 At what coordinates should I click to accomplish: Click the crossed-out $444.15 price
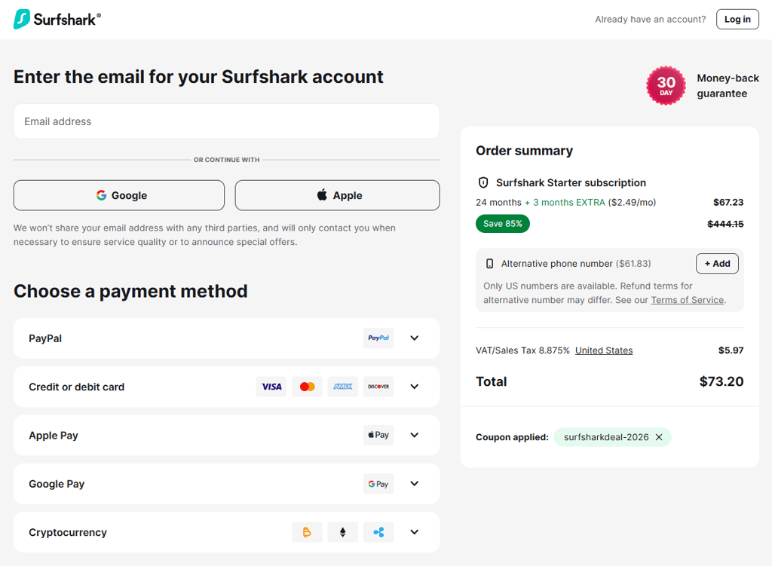point(725,224)
